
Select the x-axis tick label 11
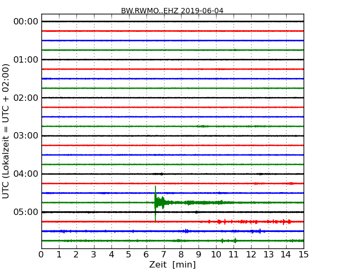234,255
